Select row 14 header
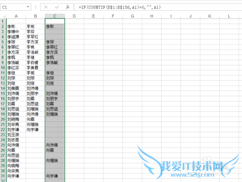The height and width of the screenshot is (182, 242). [x=3, y=88]
